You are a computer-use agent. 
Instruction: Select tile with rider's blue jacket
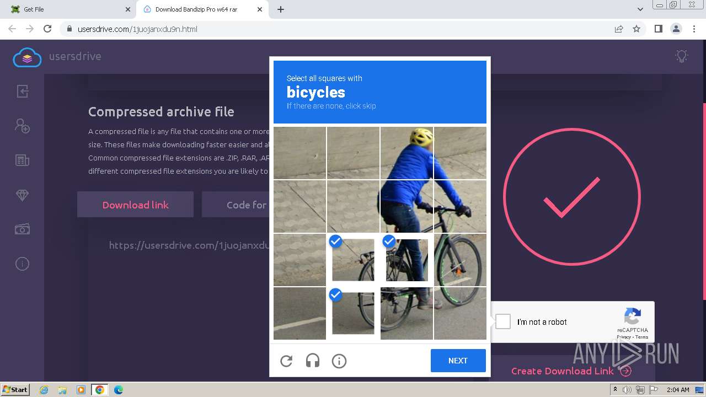[407, 206]
